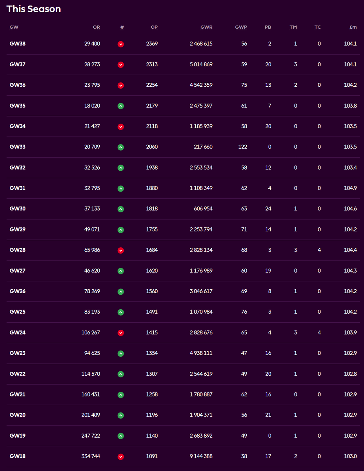Click transfer cost value 4 in GW28
Image resolution: width=364 pixels, height=471 pixels.
(319, 250)
